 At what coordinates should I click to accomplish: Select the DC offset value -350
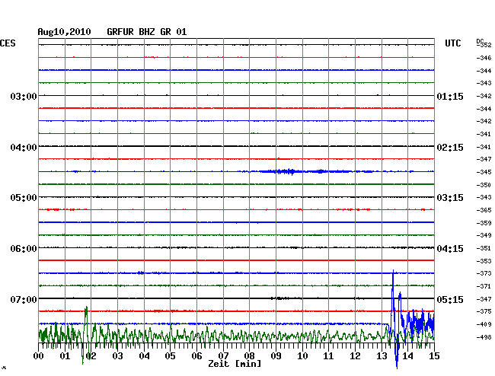click(484, 185)
